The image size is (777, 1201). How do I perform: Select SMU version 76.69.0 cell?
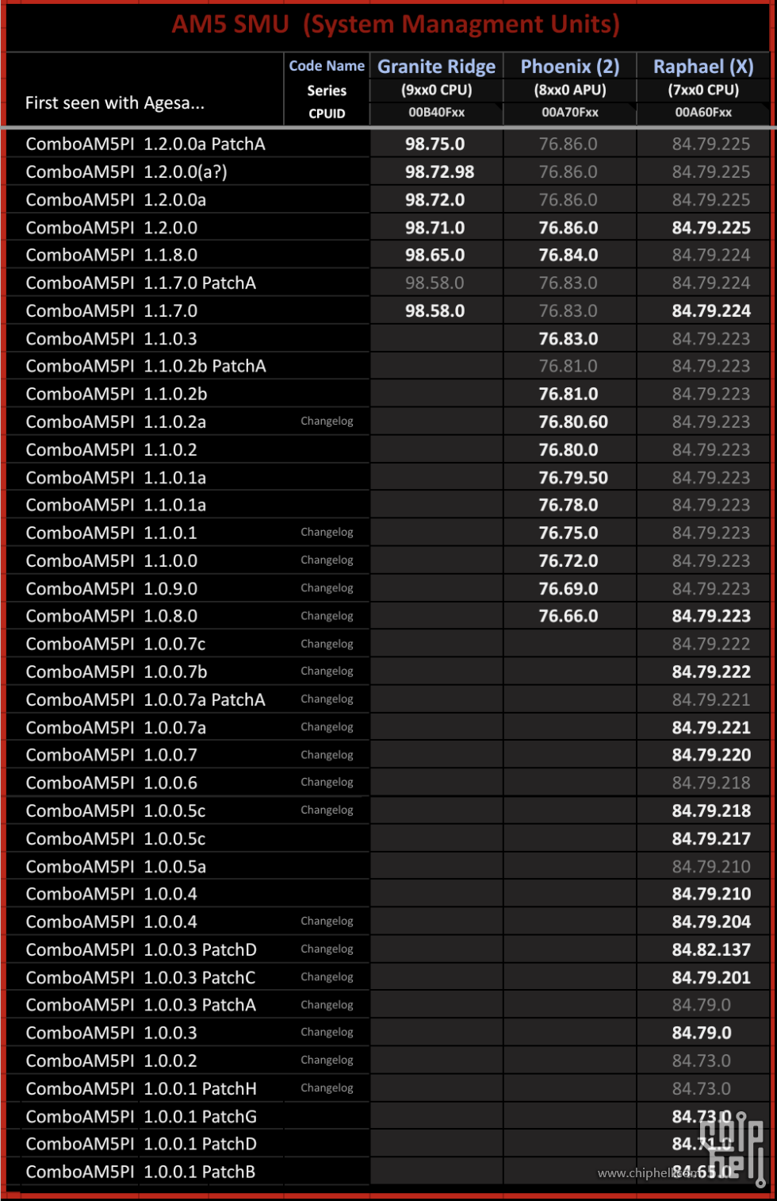point(568,589)
